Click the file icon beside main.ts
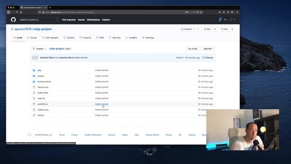Viewport: 291px width, 164px height. pyautogui.click(x=34, y=98)
